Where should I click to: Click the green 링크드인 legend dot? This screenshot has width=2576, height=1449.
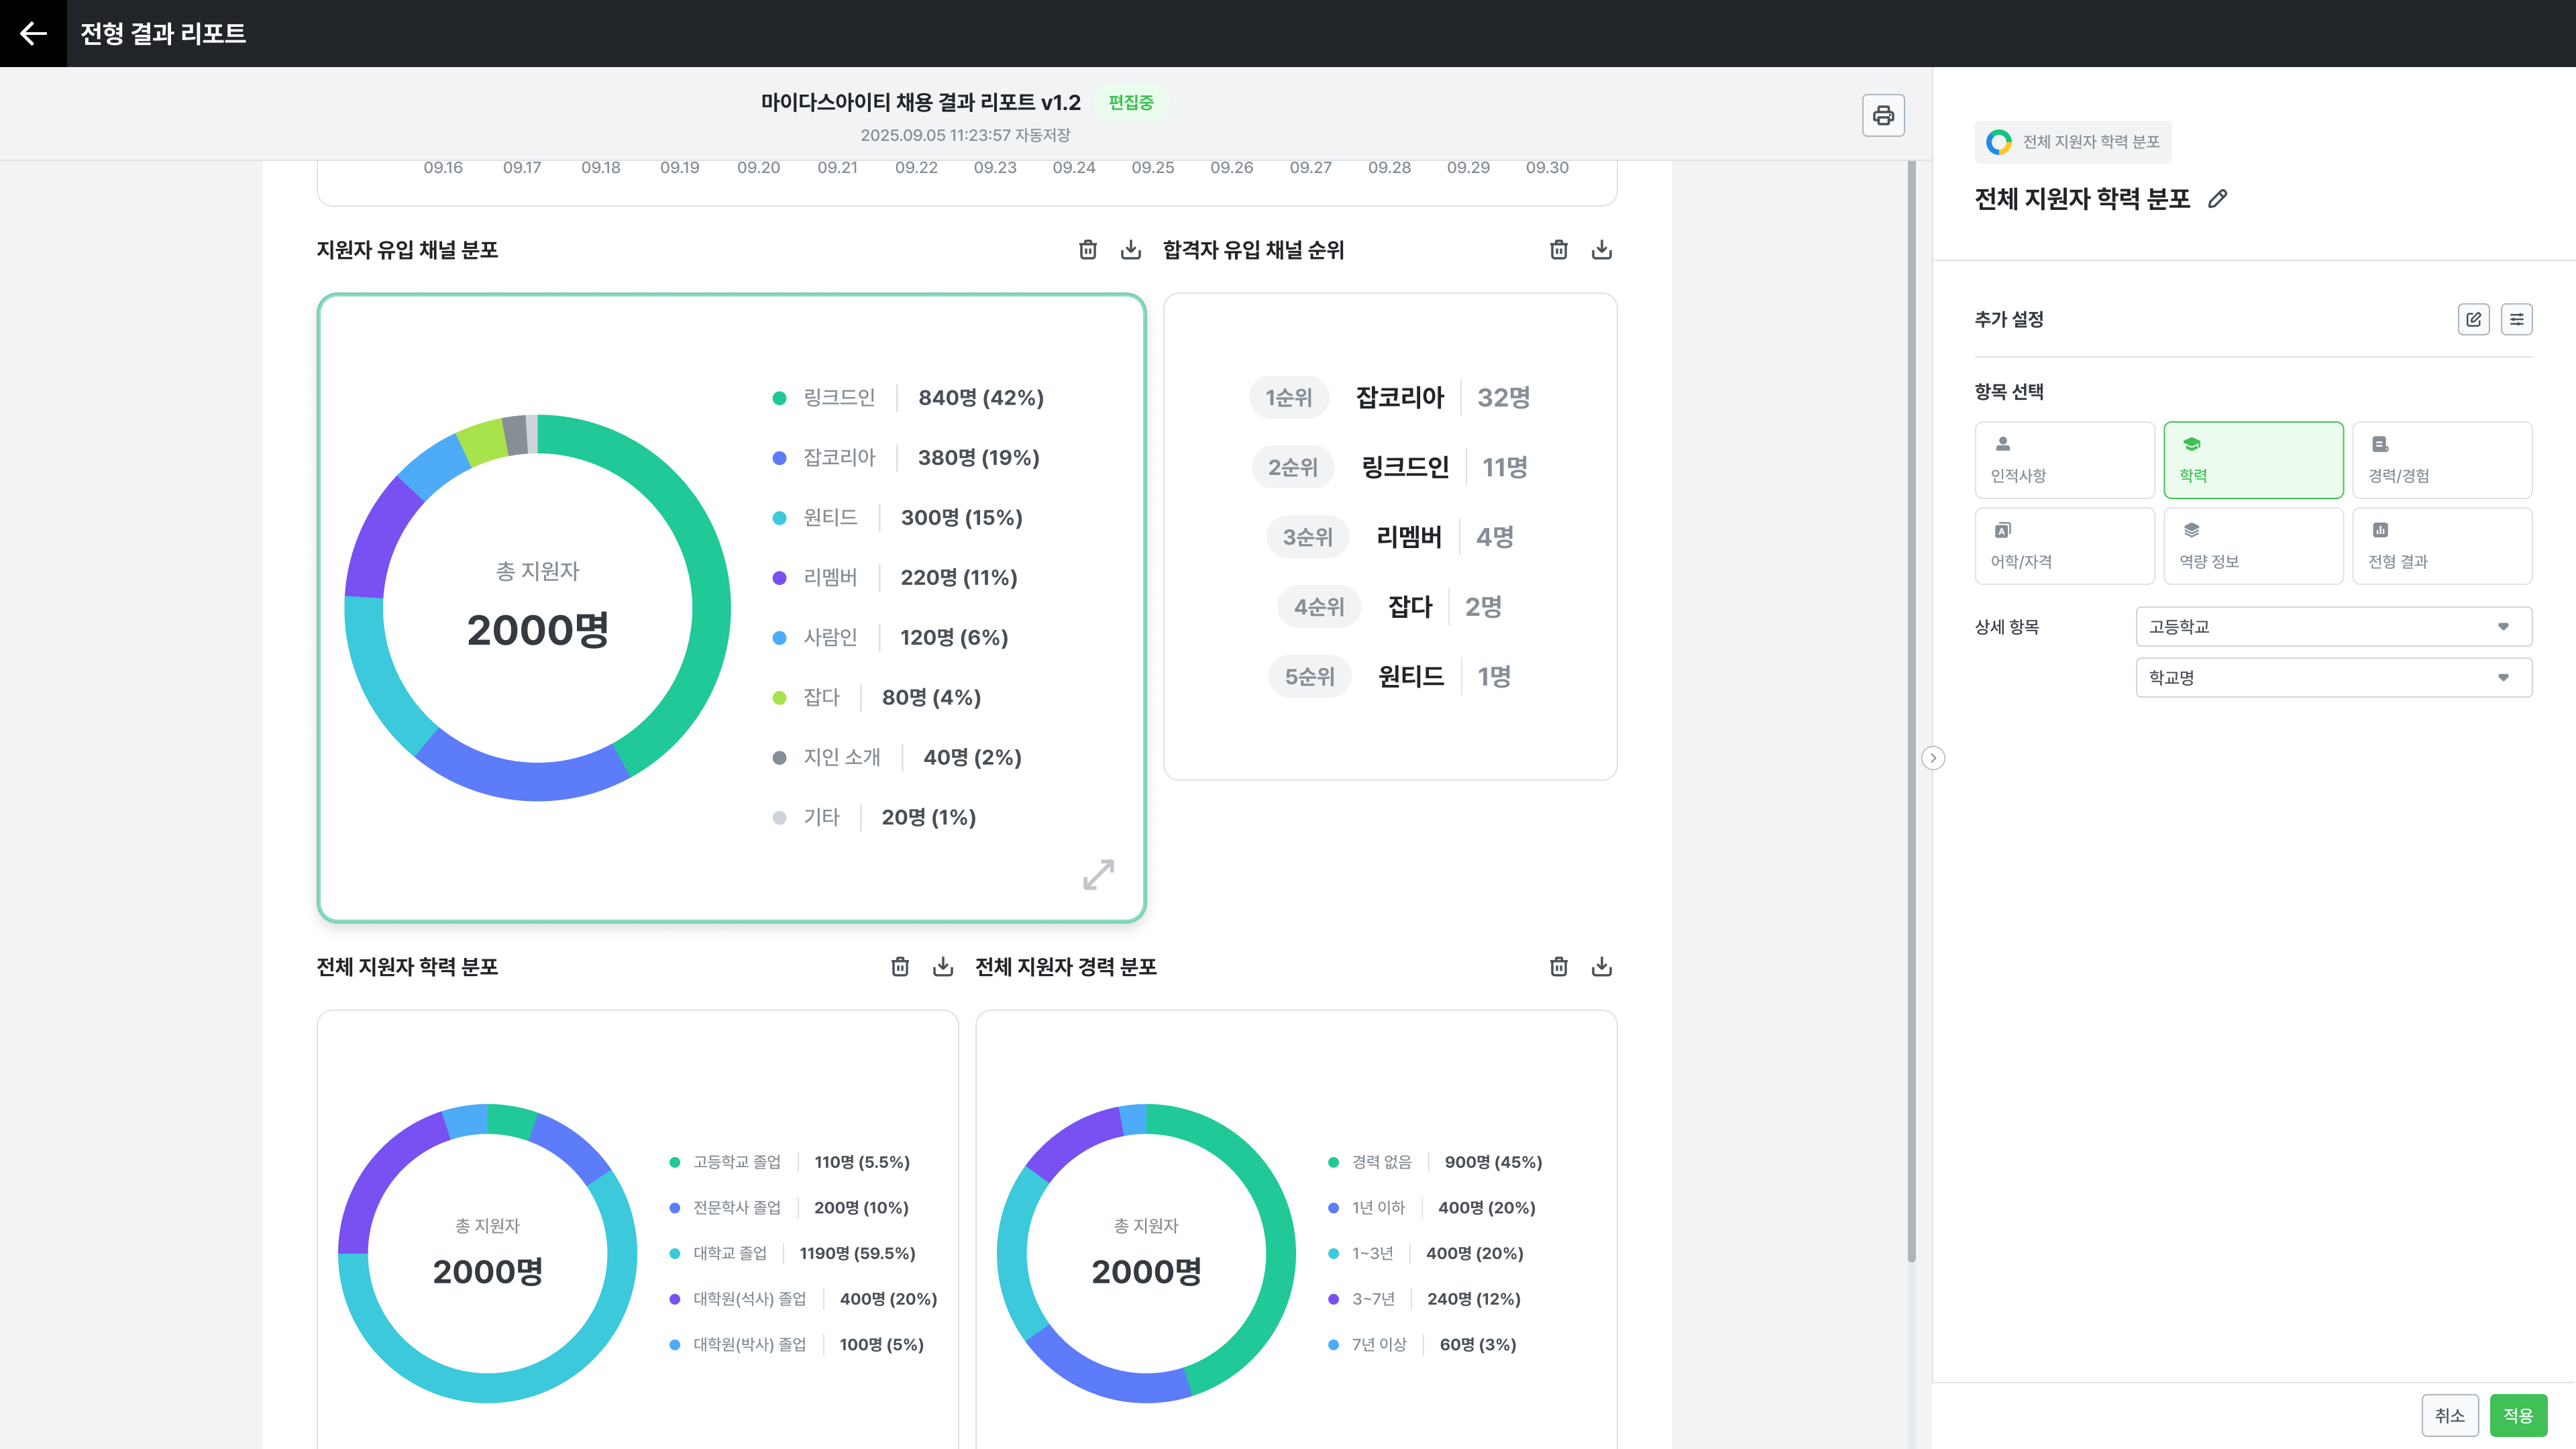[779, 398]
